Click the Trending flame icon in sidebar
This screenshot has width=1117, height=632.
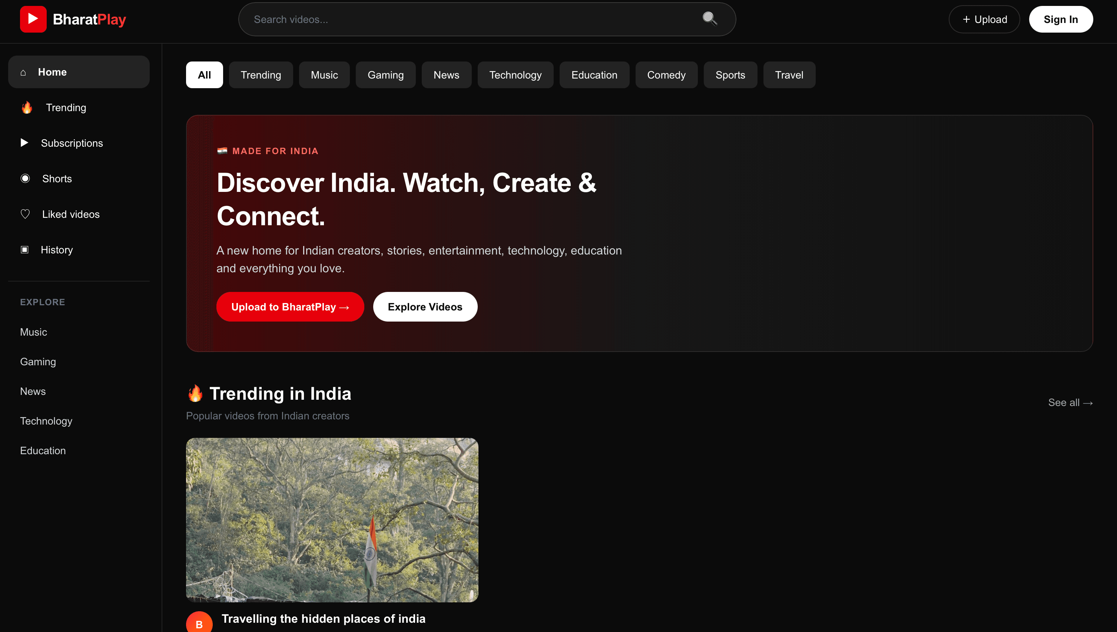click(x=27, y=107)
